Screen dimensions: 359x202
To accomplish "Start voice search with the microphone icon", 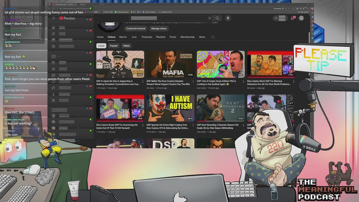I will pos(228,18).
